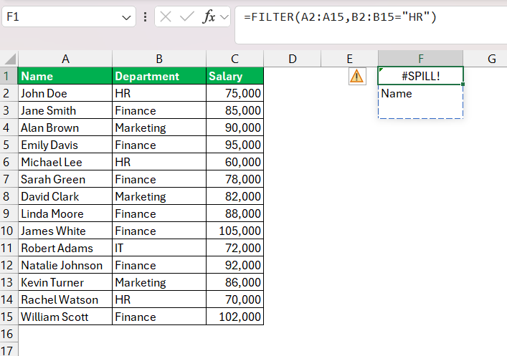Click the #SPILL! cell F1
507x356 pixels.
pyautogui.click(x=421, y=76)
